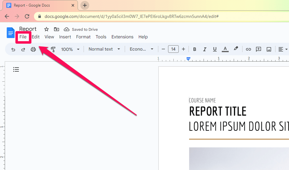
Task: Toggle italic formatting
Action: point(204,49)
